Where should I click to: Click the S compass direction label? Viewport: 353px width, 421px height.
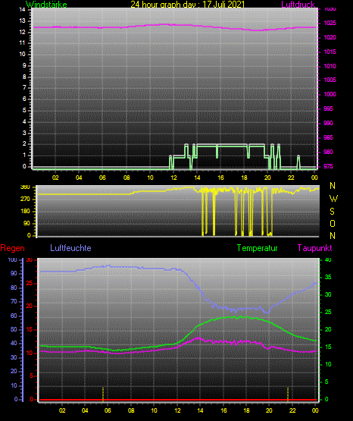click(x=333, y=212)
